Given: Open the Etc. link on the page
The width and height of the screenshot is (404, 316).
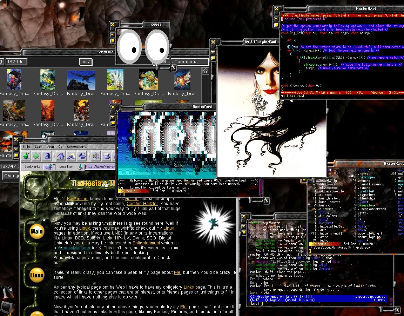Looking at the screenshot, I should point(183,307).
